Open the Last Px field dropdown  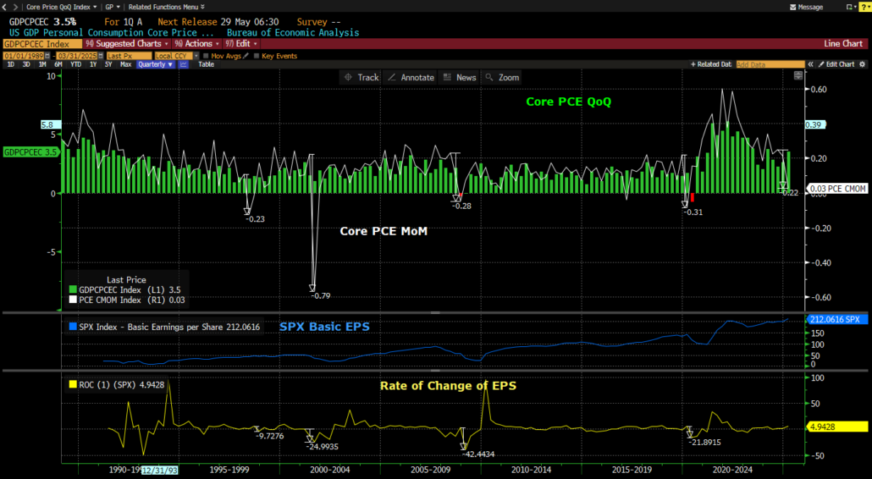(129, 56)
